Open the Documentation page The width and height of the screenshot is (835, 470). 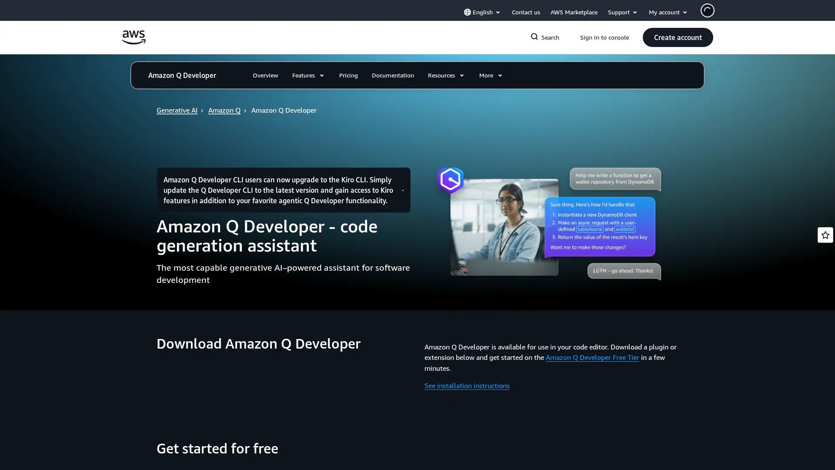[x=393, y=75]
